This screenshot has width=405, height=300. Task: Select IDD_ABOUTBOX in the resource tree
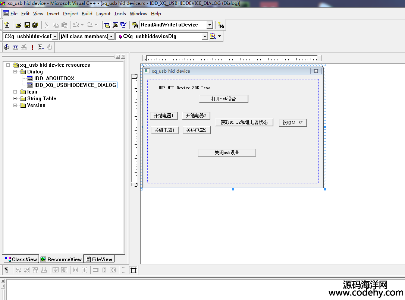[54, 78]
